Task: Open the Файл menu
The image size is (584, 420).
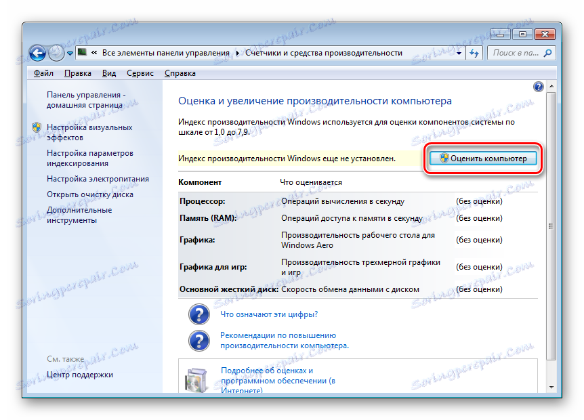Action: coord(43,73)
